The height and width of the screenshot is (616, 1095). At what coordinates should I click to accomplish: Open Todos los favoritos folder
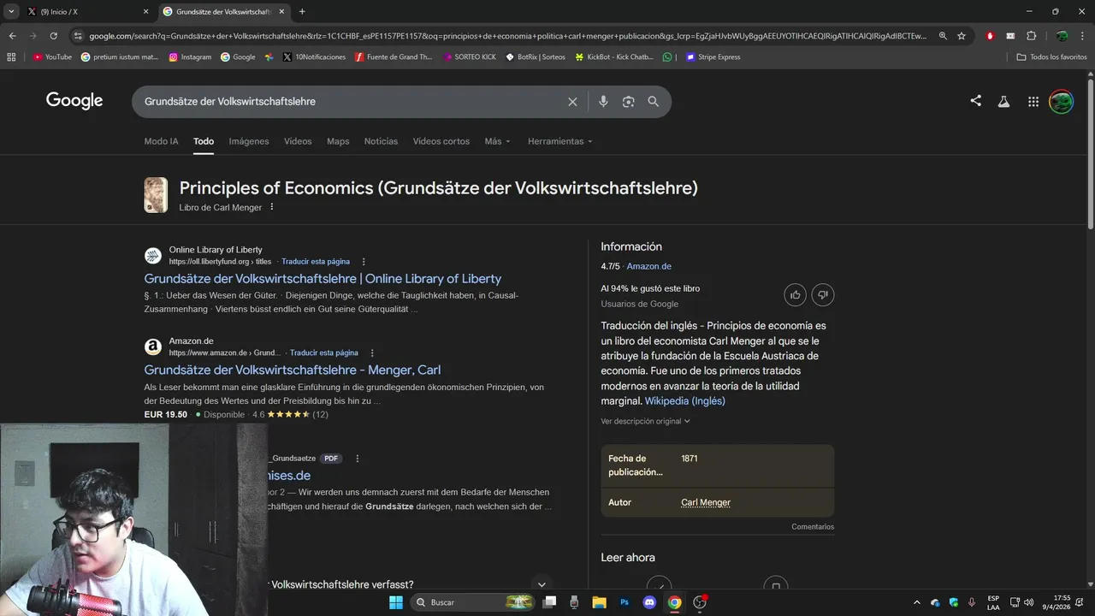coord(1051,57)
